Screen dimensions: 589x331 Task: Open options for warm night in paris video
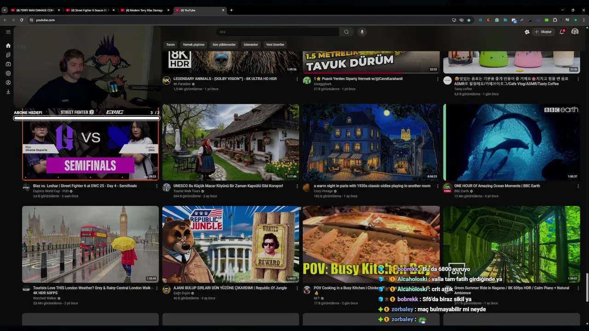click(x=438, y=186)
